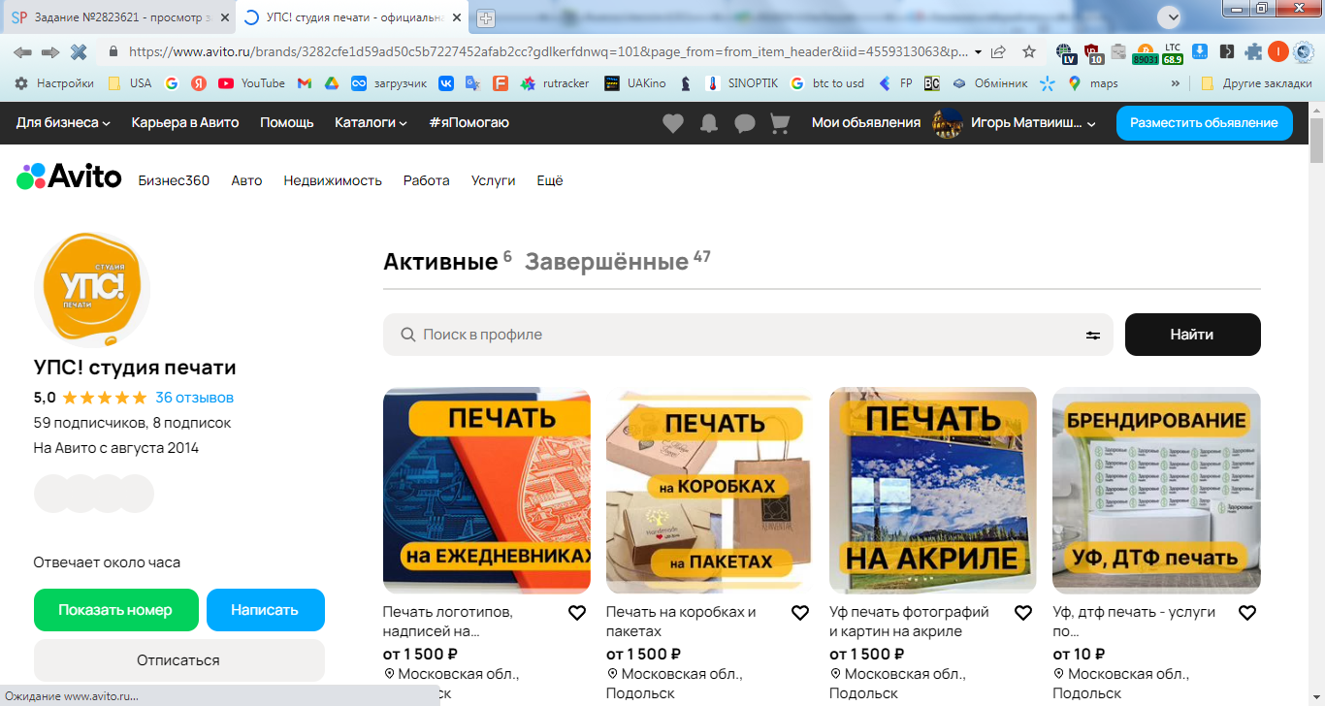This screenshot has width=1325, height=706.
Task: Switch to the 'Задание №2823621' browser tab
Action: click(x=121, y=17)
